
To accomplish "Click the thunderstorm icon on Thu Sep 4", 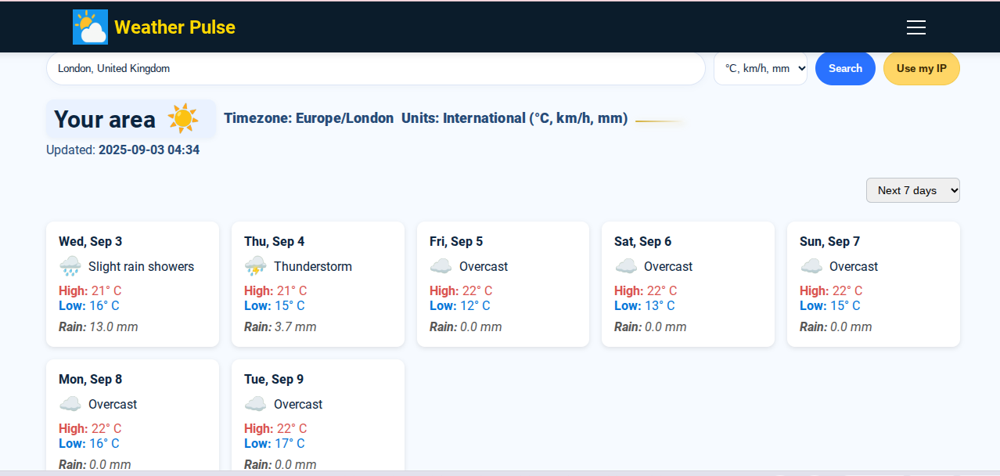I will pyautogui.click(x=255, y=266).
